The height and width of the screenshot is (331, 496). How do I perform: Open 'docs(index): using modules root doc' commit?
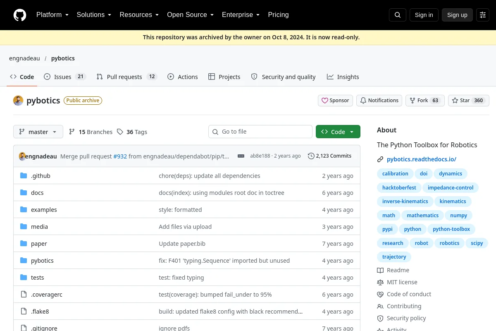(x=222, y=193)
